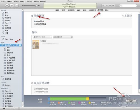Switch to the 影片 tab

(85, 10)
